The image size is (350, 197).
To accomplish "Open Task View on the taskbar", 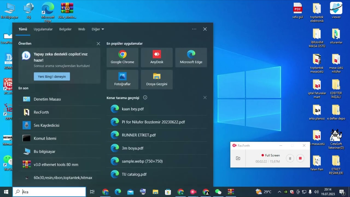I will pyautogui.click(x=92, y=192).
